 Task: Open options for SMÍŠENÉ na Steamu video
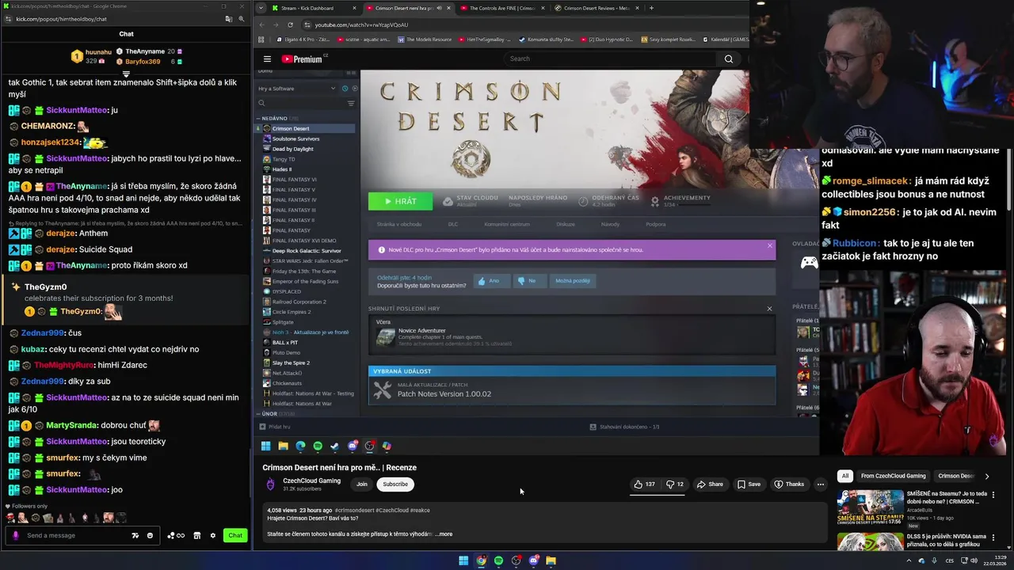[x=993, y=495]
